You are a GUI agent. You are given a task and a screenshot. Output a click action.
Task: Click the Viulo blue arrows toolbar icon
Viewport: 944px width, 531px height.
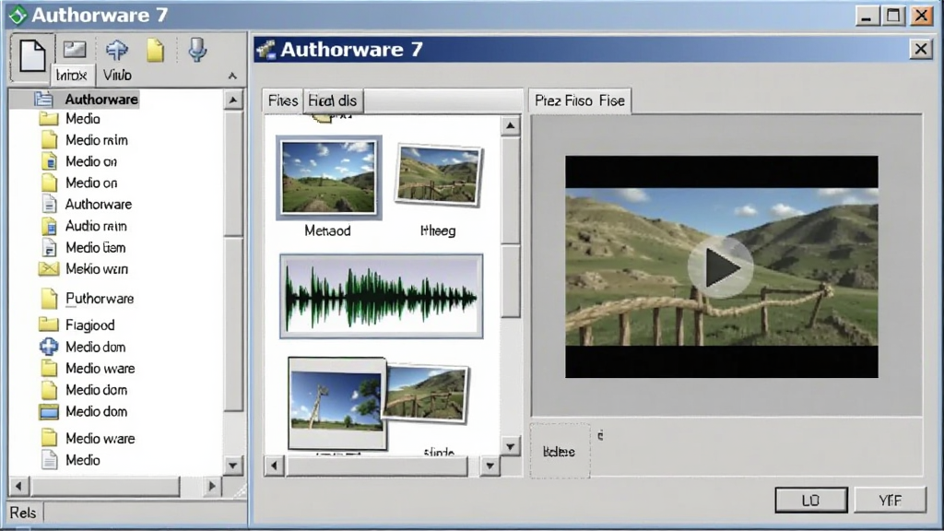(117, 50)
